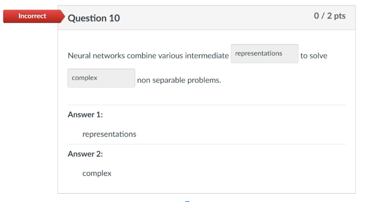Click the Incorrect status badge
This screenshot has height=202, width=370.
(x=32, y=16)
